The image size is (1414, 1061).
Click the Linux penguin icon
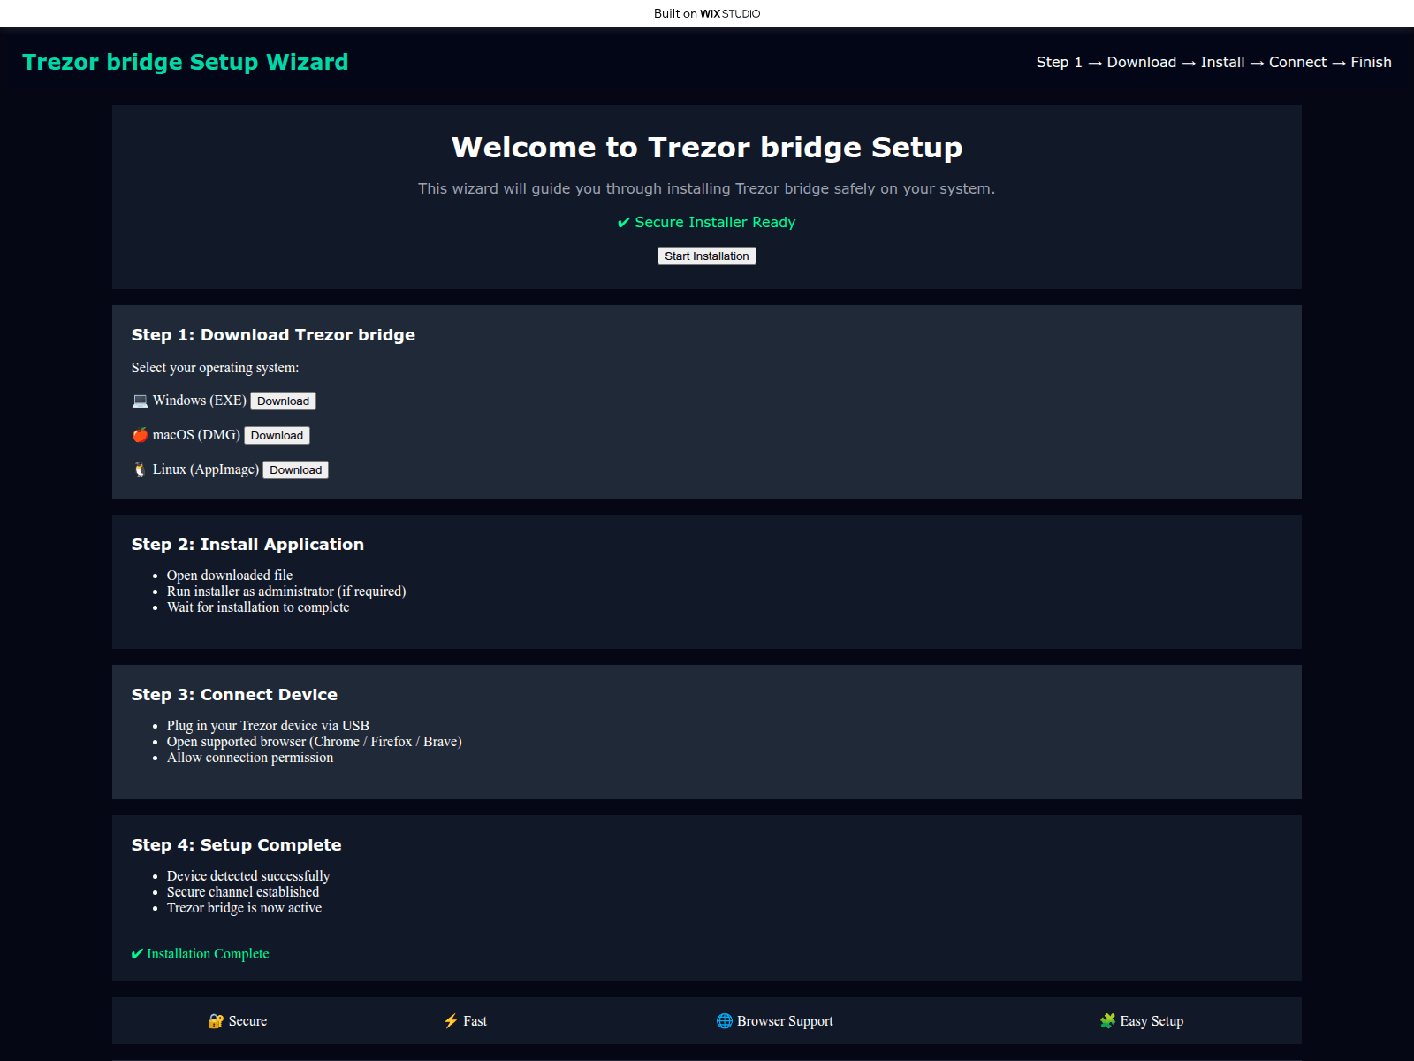(x=140, y=469)
